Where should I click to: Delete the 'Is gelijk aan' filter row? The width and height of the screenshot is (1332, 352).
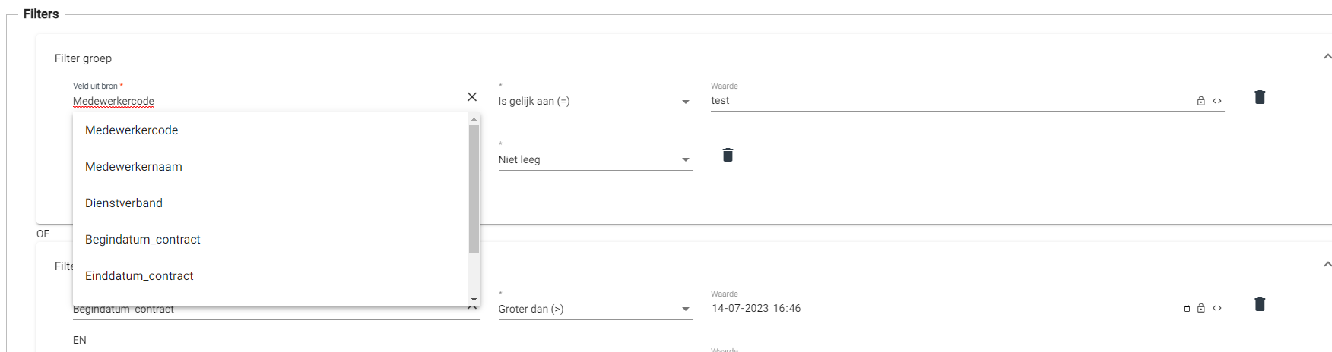tap(1260, 97)
